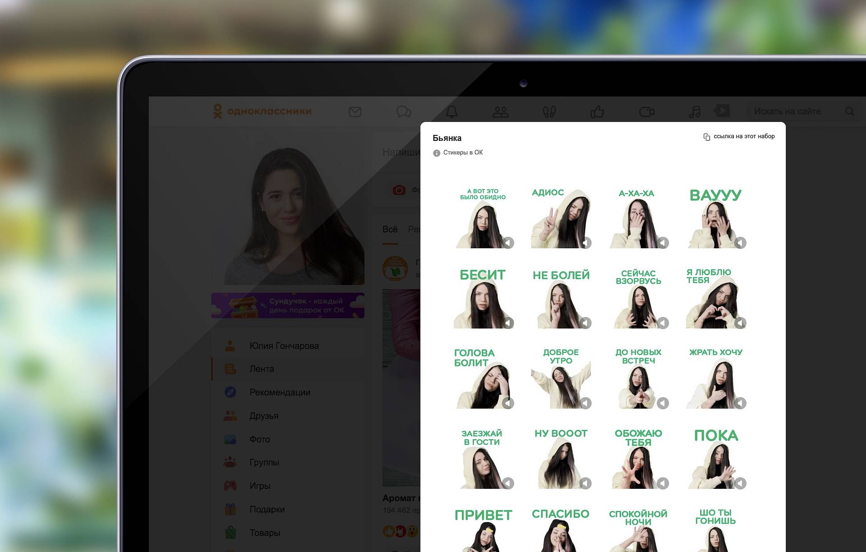Open the 'Стикеры в ОК' link

coord(463,153)
